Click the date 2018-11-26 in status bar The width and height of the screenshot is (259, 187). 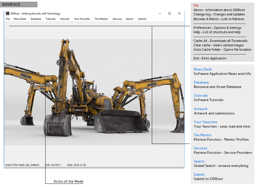click(x=77, y=165)
